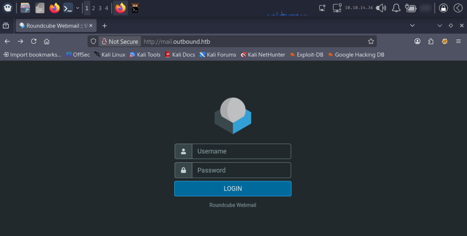Go to the browser home page
This screenshot has height=236, width=467.
click(x=47, y=41)
